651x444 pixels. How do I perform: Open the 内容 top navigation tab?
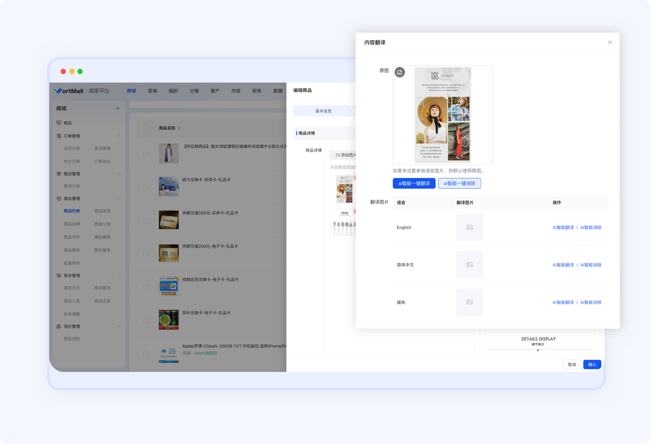(236, 91)
